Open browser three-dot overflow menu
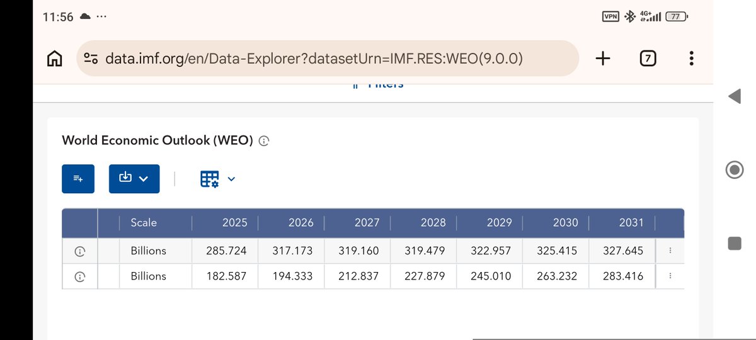 (x=692, y=59)
